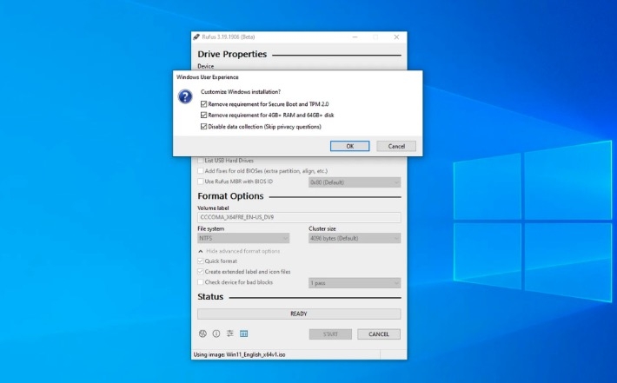This screenshot has height=383, width=617.
Task: Click the 'Using image: Win11_English_x64v1.iso' status text
Action: [239, 354]
